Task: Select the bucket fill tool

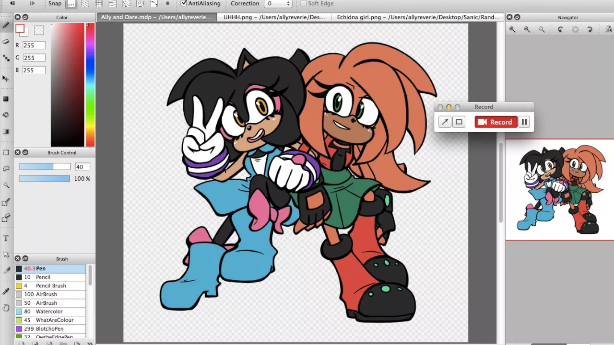Action: point(6,115)
